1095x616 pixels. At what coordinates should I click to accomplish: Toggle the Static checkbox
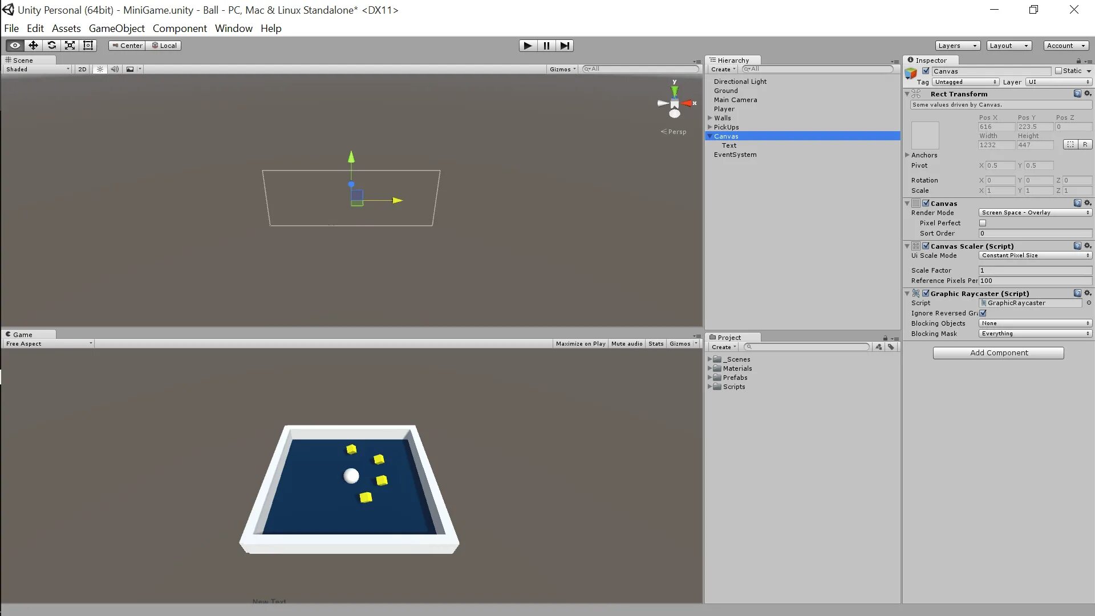point(1058,71)
